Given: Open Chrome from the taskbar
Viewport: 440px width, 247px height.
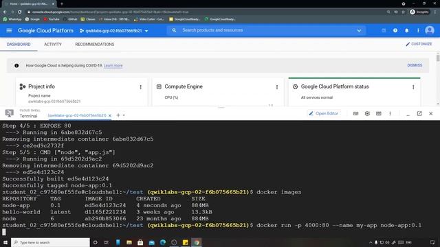Looking at the screenshot, I should [197, 242].
